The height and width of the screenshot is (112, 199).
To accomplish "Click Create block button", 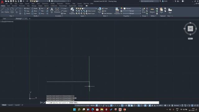I will 105,8.
